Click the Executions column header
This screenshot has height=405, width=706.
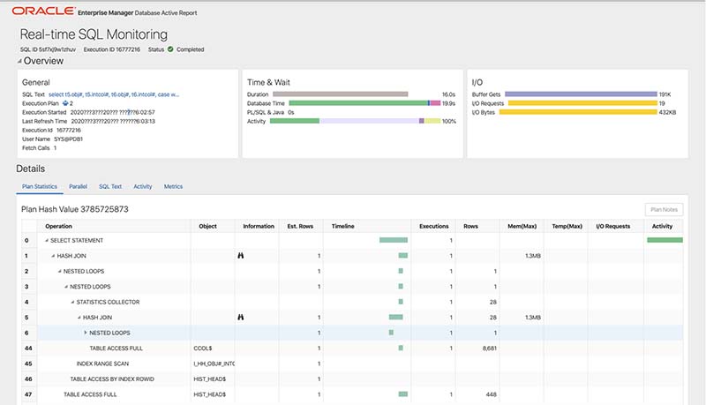pos(434,226)
